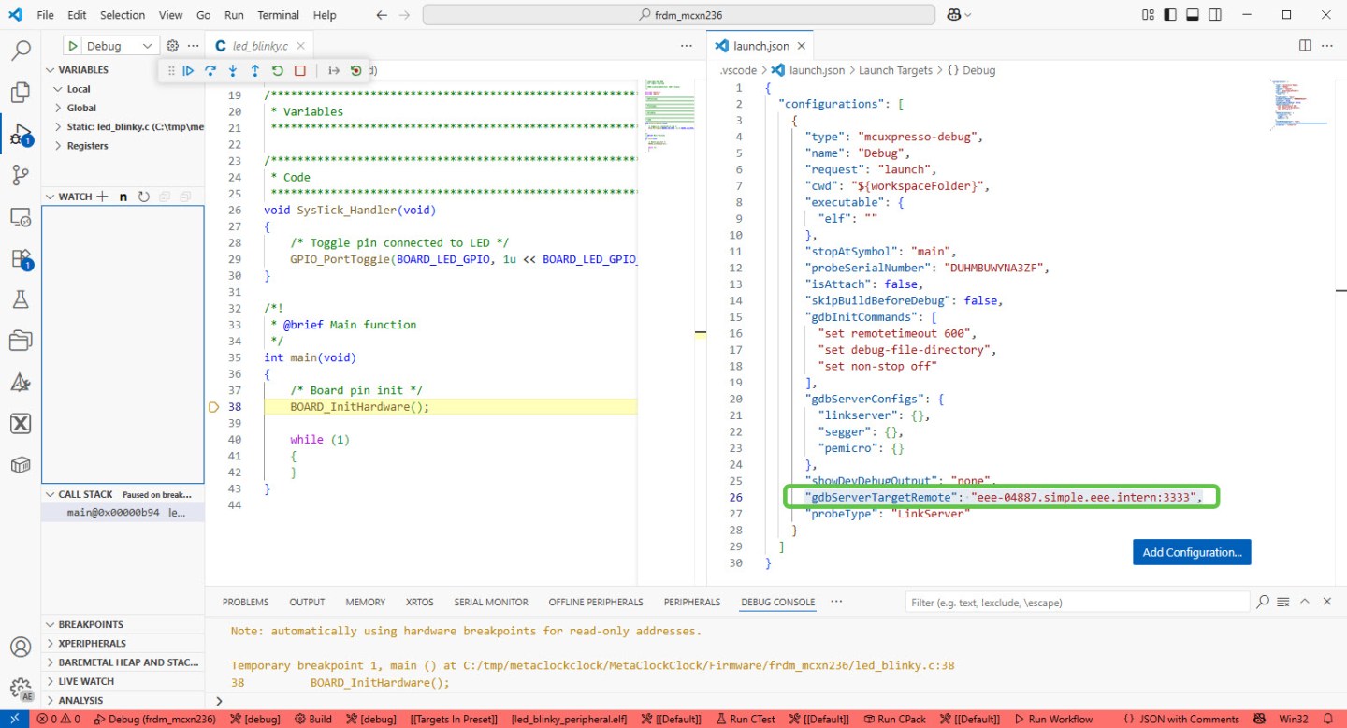Click the Build button in the status bar

click(316, 719)
